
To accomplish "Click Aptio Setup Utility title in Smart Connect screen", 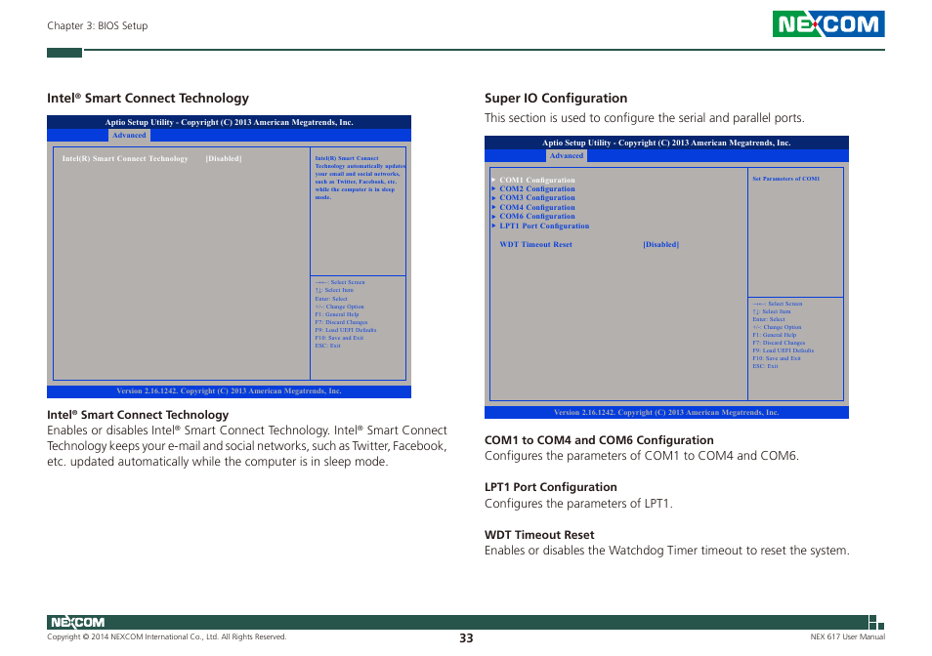I will (229, 122).
